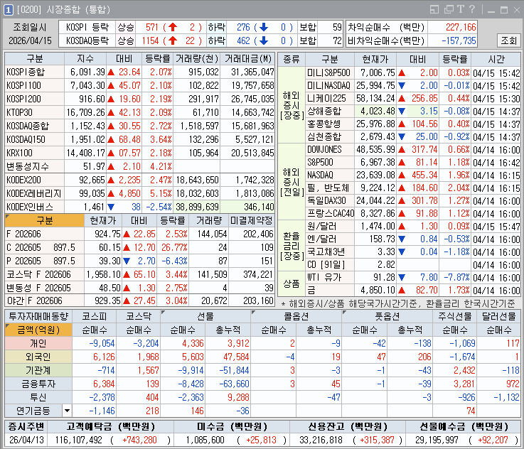Click the 거래대금(M) column header
The image size is (524, 449).
coord(247,59)
